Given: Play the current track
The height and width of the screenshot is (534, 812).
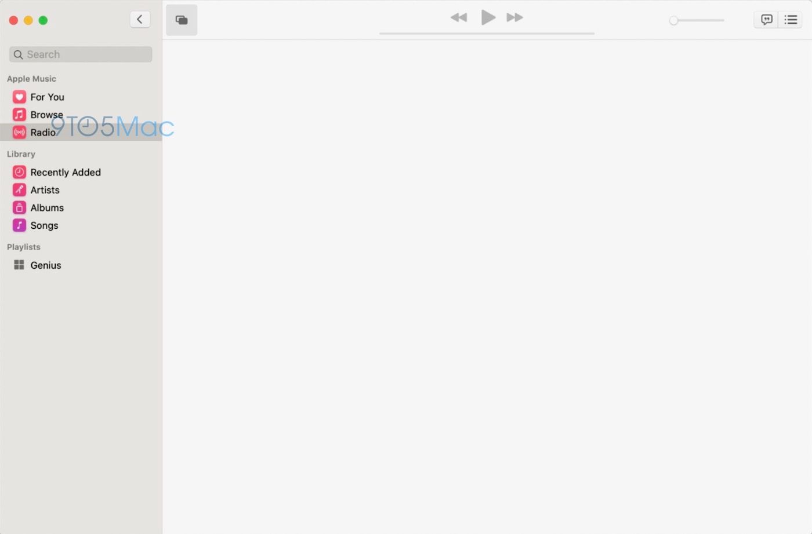Looking at the screenshot, I should point(488,17).
